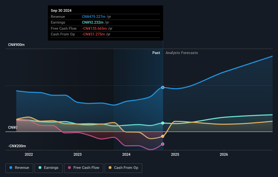Click the -CN¥135.665m free cash flow value
The image size is (278, 177).
(94, 28)
